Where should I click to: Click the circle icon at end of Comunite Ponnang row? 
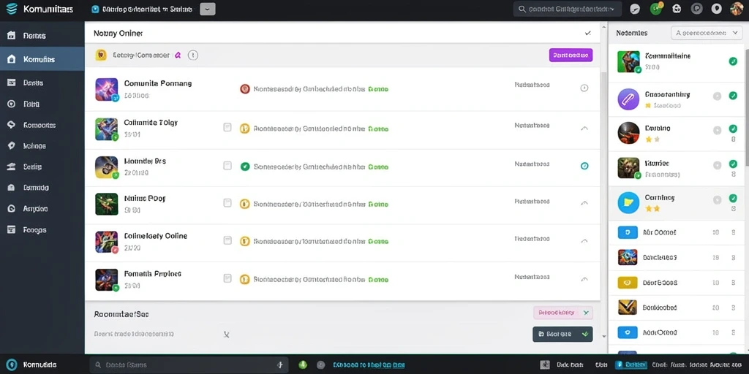tap(584, 88)
